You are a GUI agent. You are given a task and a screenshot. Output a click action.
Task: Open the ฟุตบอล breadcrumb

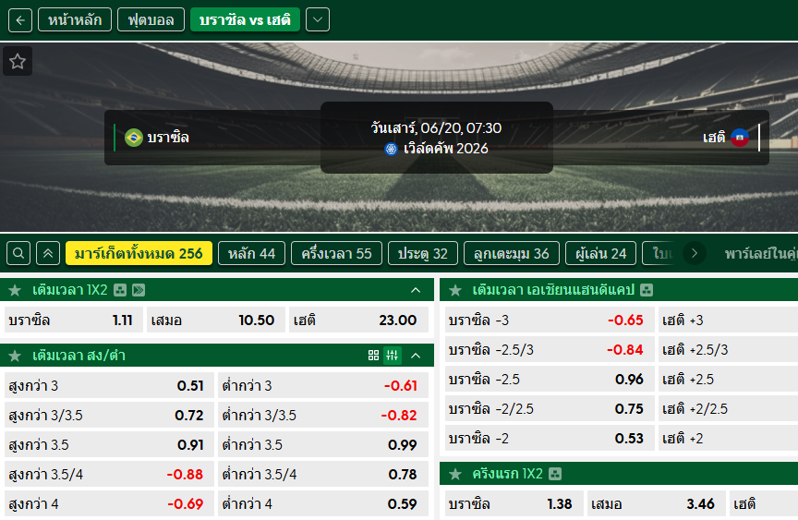click(151, 19)
